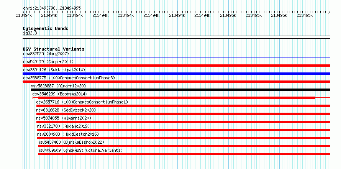Screen dimensions: 341x169
Task: Open variant nsv5437483 (ByrskaBishop2022) label
Action: (71, 142)
